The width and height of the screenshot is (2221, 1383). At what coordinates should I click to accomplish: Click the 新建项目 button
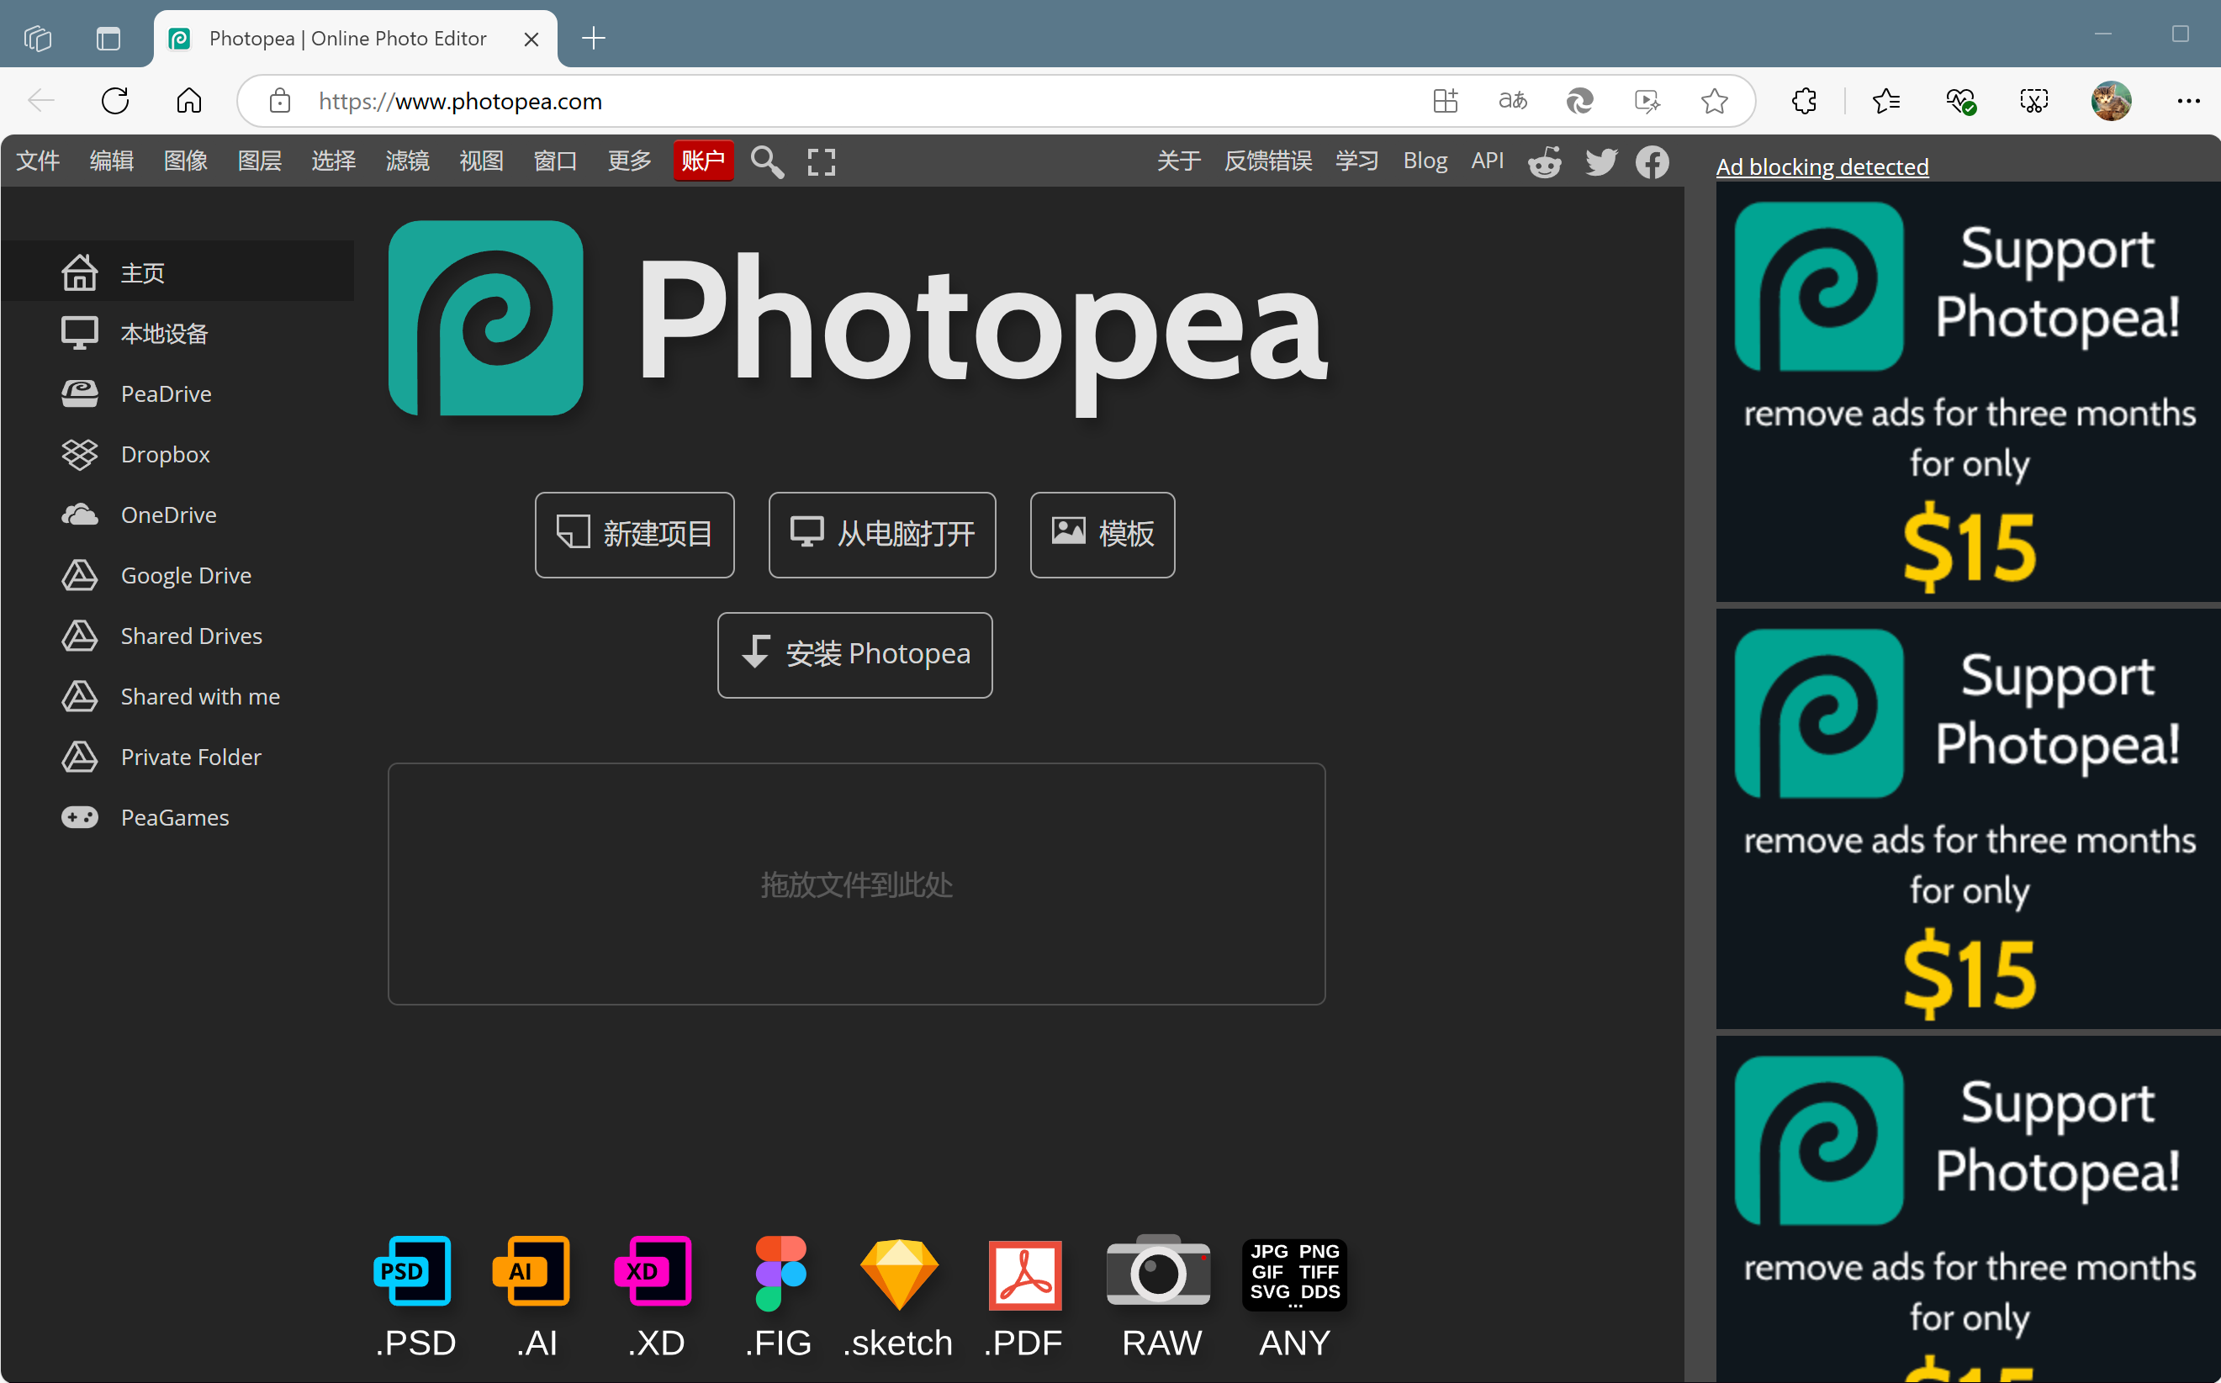pos(634,534)
